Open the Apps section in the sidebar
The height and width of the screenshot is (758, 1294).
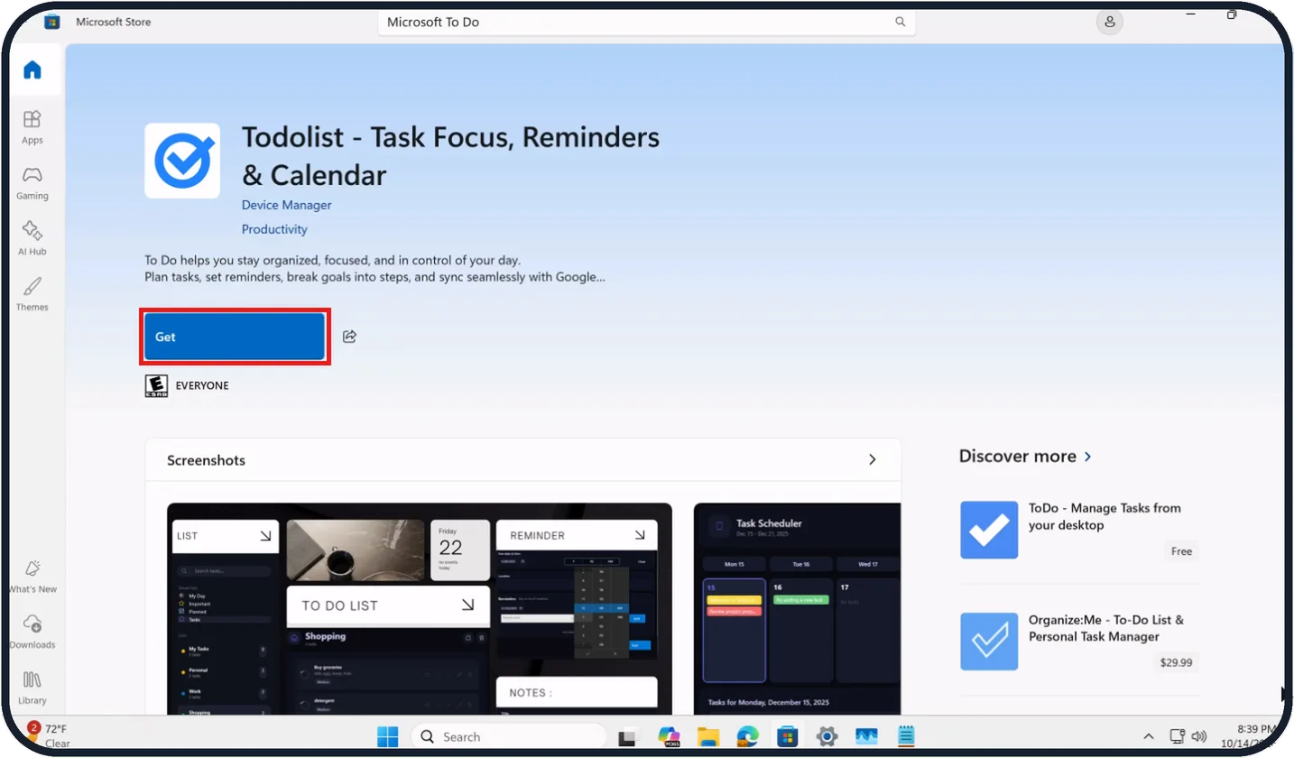click(x=32, y=127)
